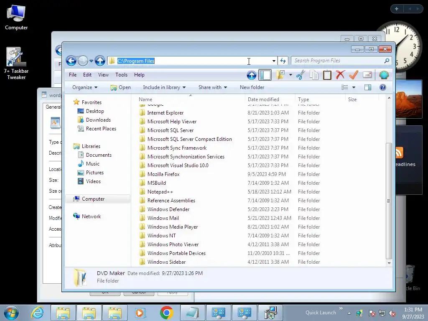Click the Folder Options toolbar icon
The width and height of the screenshot is (428, 321).
point(280,75)
